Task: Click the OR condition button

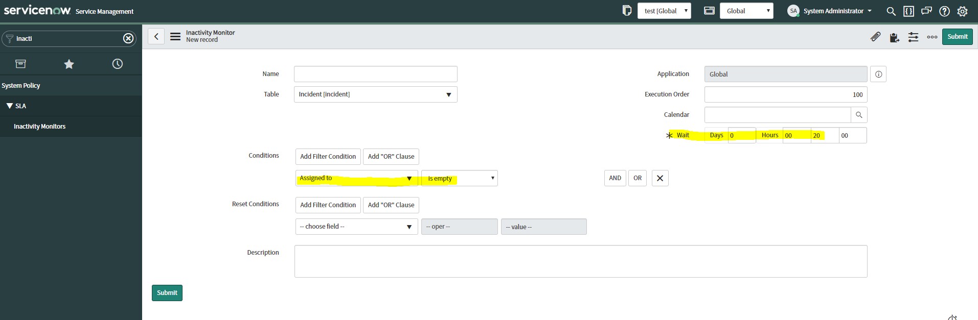Action: tap(638, 178)
